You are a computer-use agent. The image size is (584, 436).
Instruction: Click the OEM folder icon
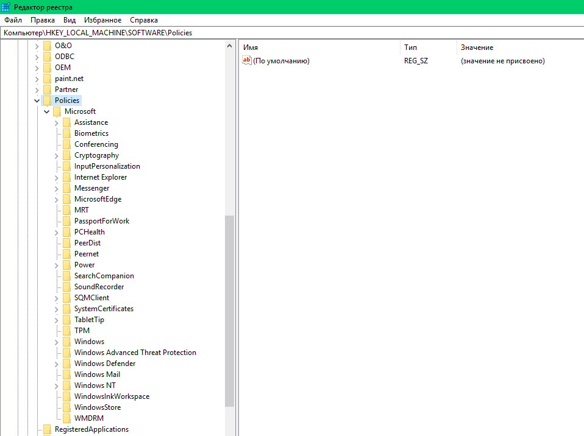pyautogui.click(x=48, y=68)
